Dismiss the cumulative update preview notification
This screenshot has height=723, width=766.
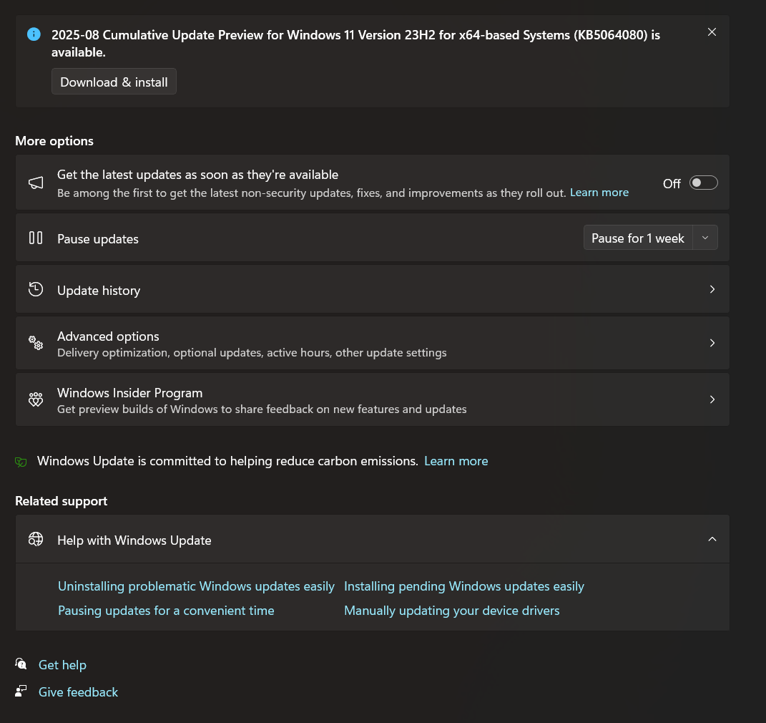coord(712,31)
